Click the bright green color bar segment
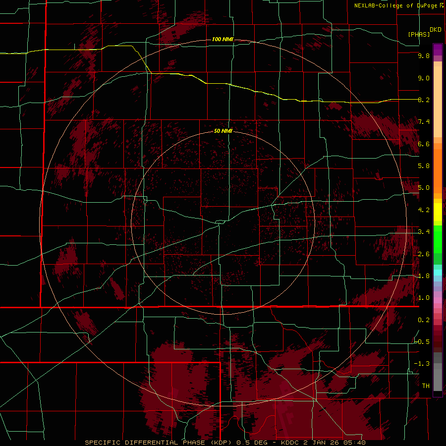Image resolution: width=446 pixels, height=446 pixels. tap(438, 239)
